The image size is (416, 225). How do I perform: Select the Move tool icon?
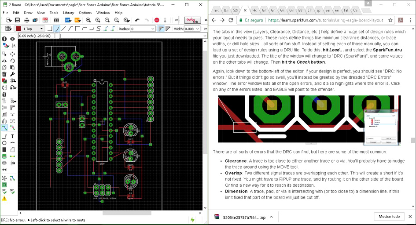[x=12, y=54]
